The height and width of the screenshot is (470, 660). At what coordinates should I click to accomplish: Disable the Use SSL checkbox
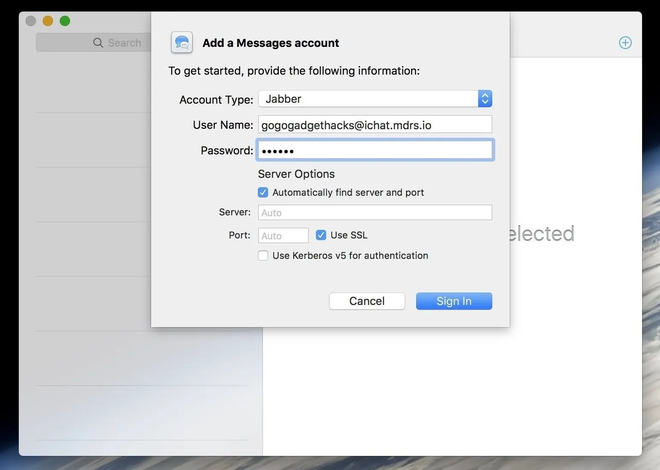[321, 235]
